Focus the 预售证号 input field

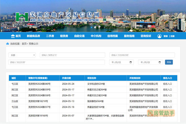[72, 55]
